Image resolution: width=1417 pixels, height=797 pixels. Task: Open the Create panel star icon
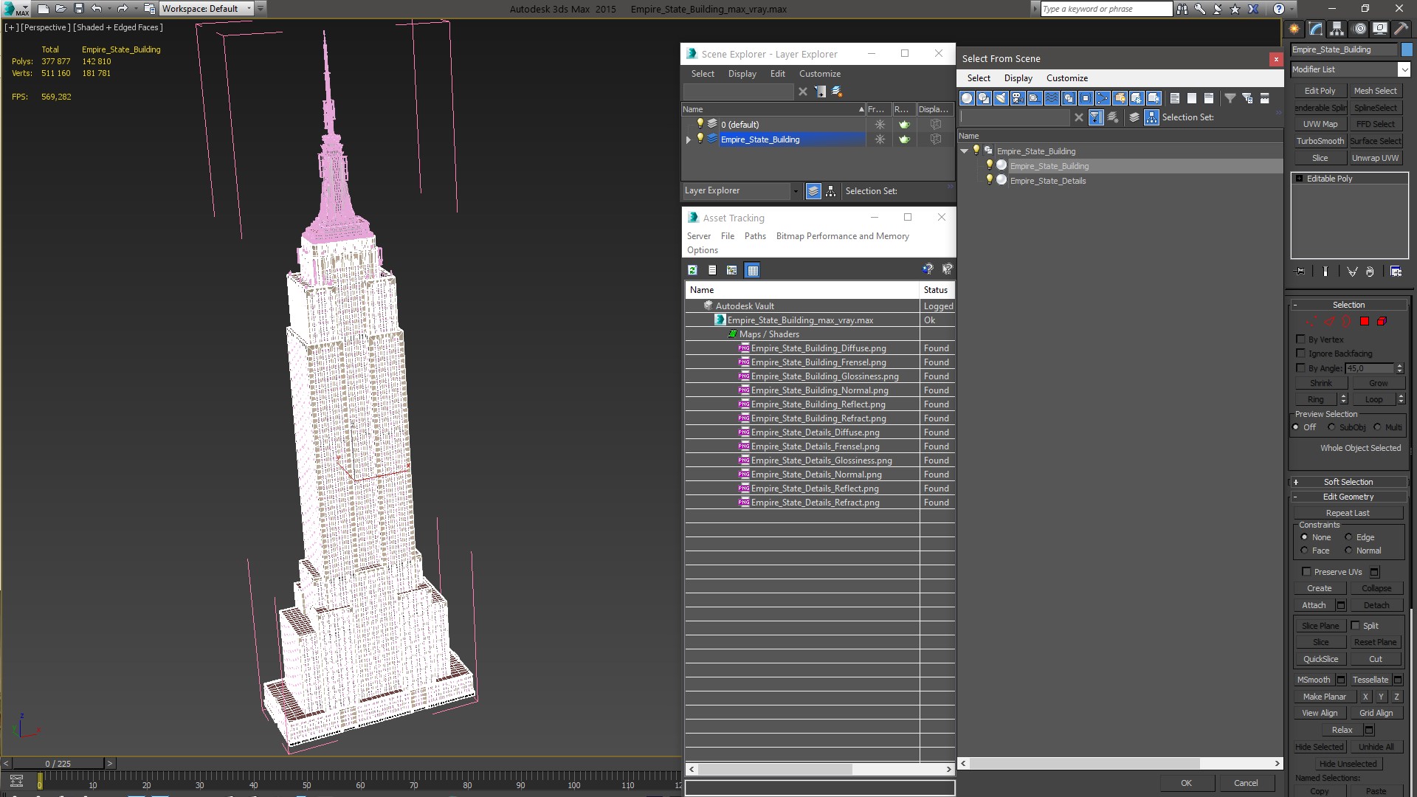1294,29
